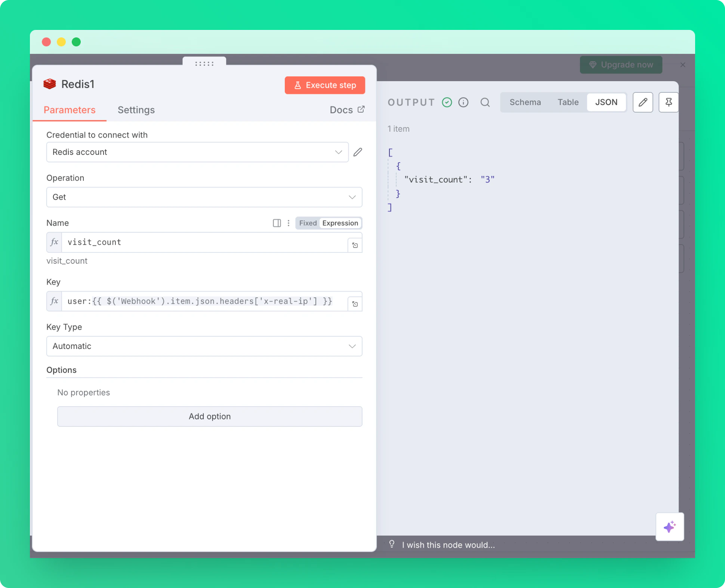Open the Docs link
Viewport: 725px width, 588px height.
[346, 110]
